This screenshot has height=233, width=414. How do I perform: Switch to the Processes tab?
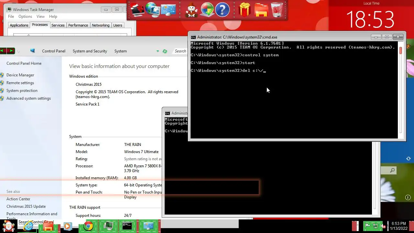pyautogui.click(x=40, y=25)
